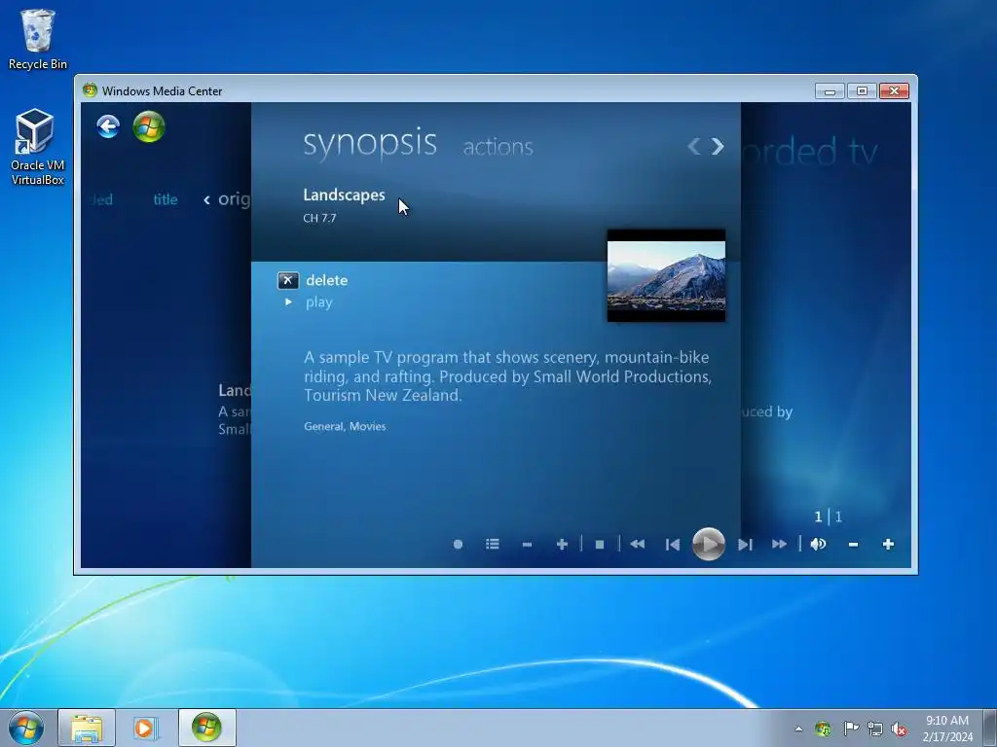Open the Recycle Bin desktop icon
Image resolution: width=997 pixels, height=747 pixels.
coord(38,39)
